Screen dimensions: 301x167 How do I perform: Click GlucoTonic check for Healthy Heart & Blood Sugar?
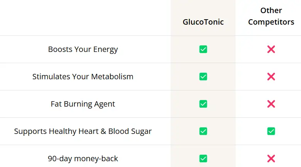coord(203,131)
